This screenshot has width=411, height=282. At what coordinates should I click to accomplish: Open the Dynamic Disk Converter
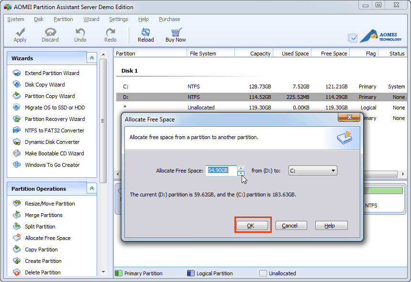click(52, 142)
